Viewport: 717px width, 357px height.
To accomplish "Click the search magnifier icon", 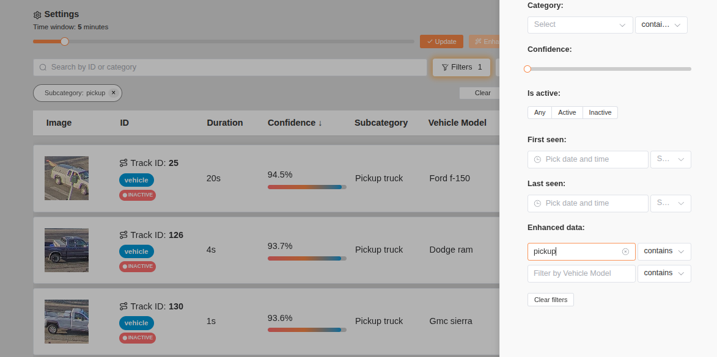I will click(x=43, y=67).
